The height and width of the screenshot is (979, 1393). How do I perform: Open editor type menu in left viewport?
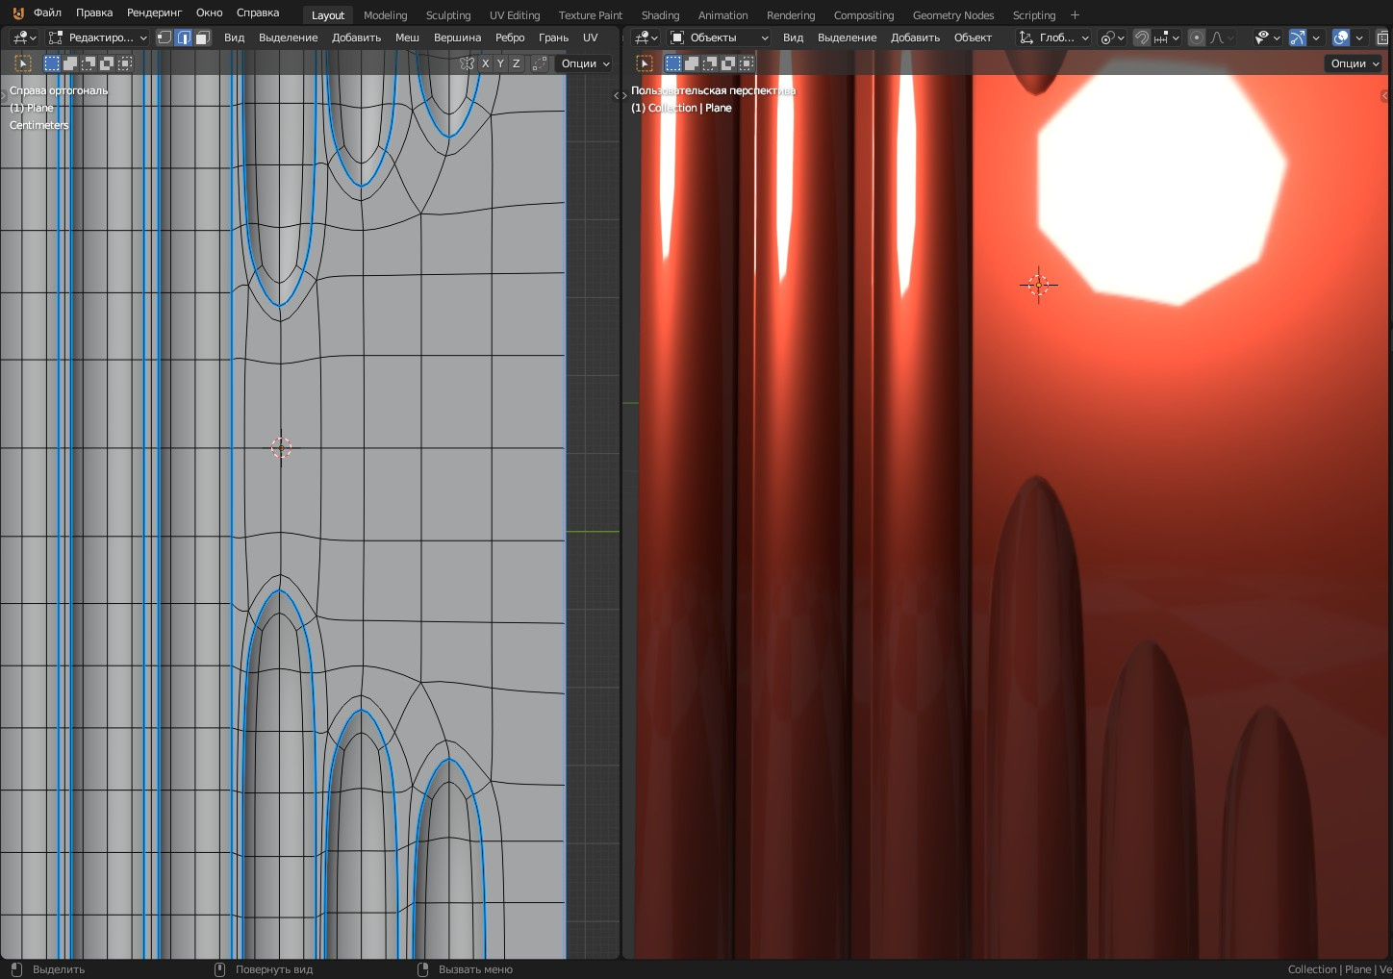24,38
